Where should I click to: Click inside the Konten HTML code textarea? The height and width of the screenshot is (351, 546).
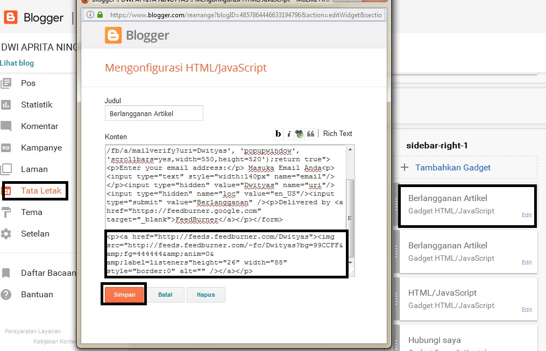(x=225, y=211)
